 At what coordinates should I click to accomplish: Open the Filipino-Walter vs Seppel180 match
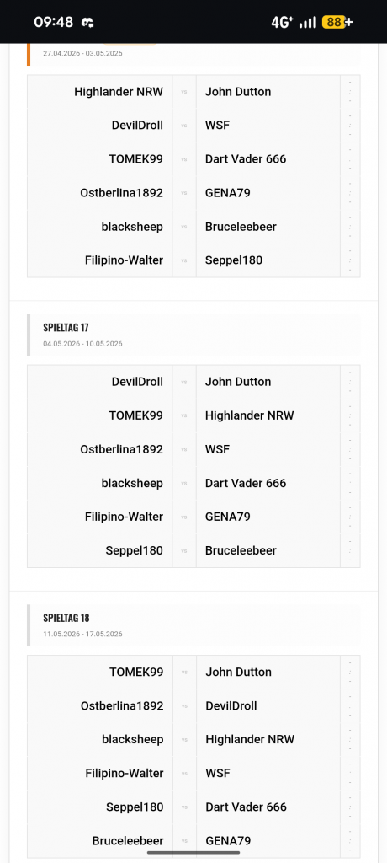[x=193, y=260]
